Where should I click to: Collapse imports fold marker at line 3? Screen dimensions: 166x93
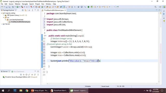tap(46, 19)
